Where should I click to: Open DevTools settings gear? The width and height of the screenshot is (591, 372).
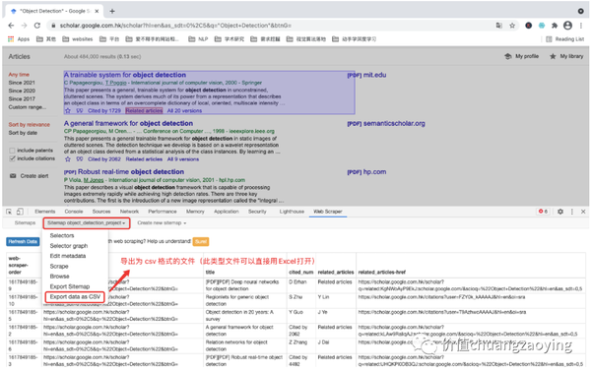pos(560,212)
